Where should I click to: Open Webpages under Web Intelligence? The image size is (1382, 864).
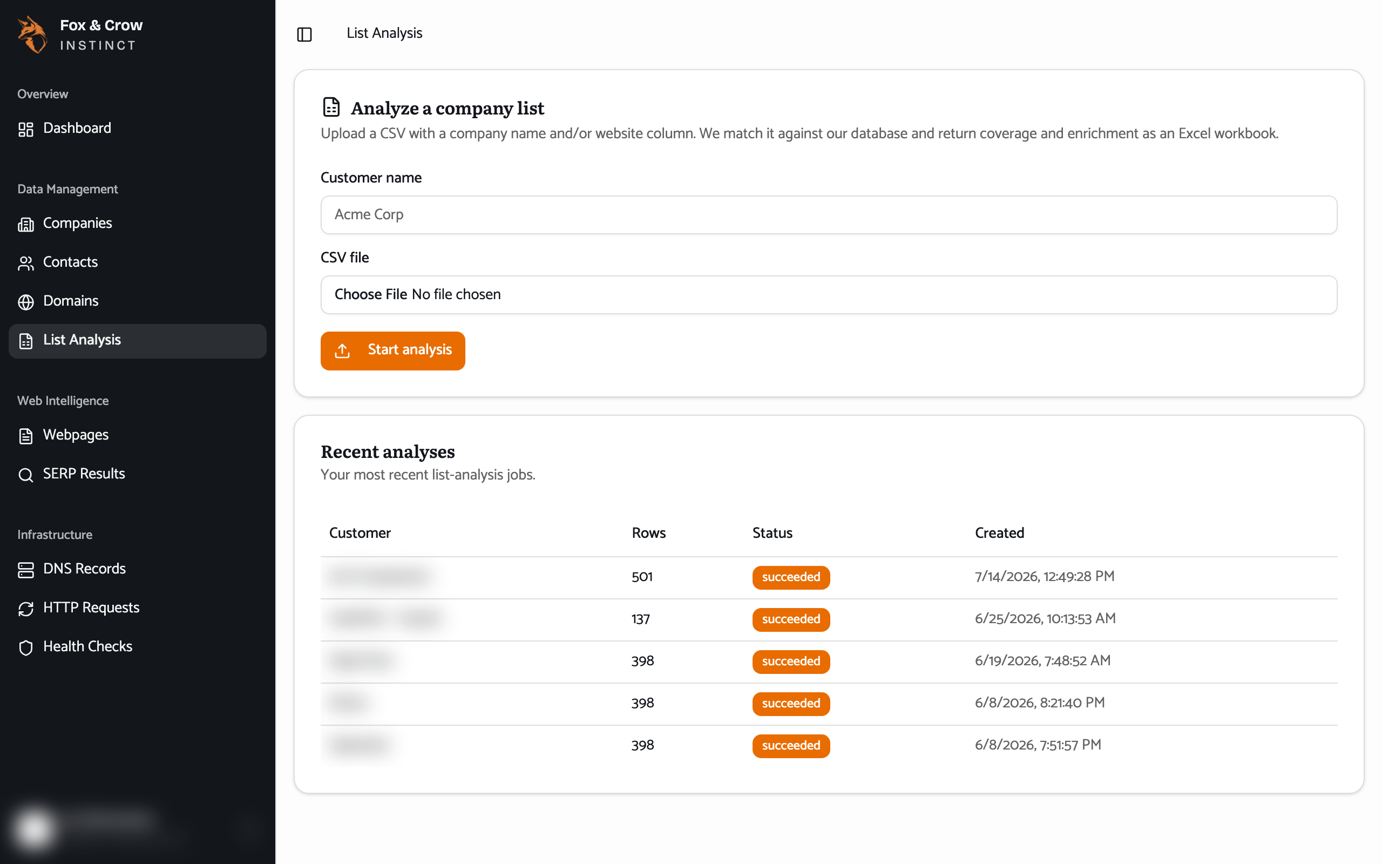point(137,435)
